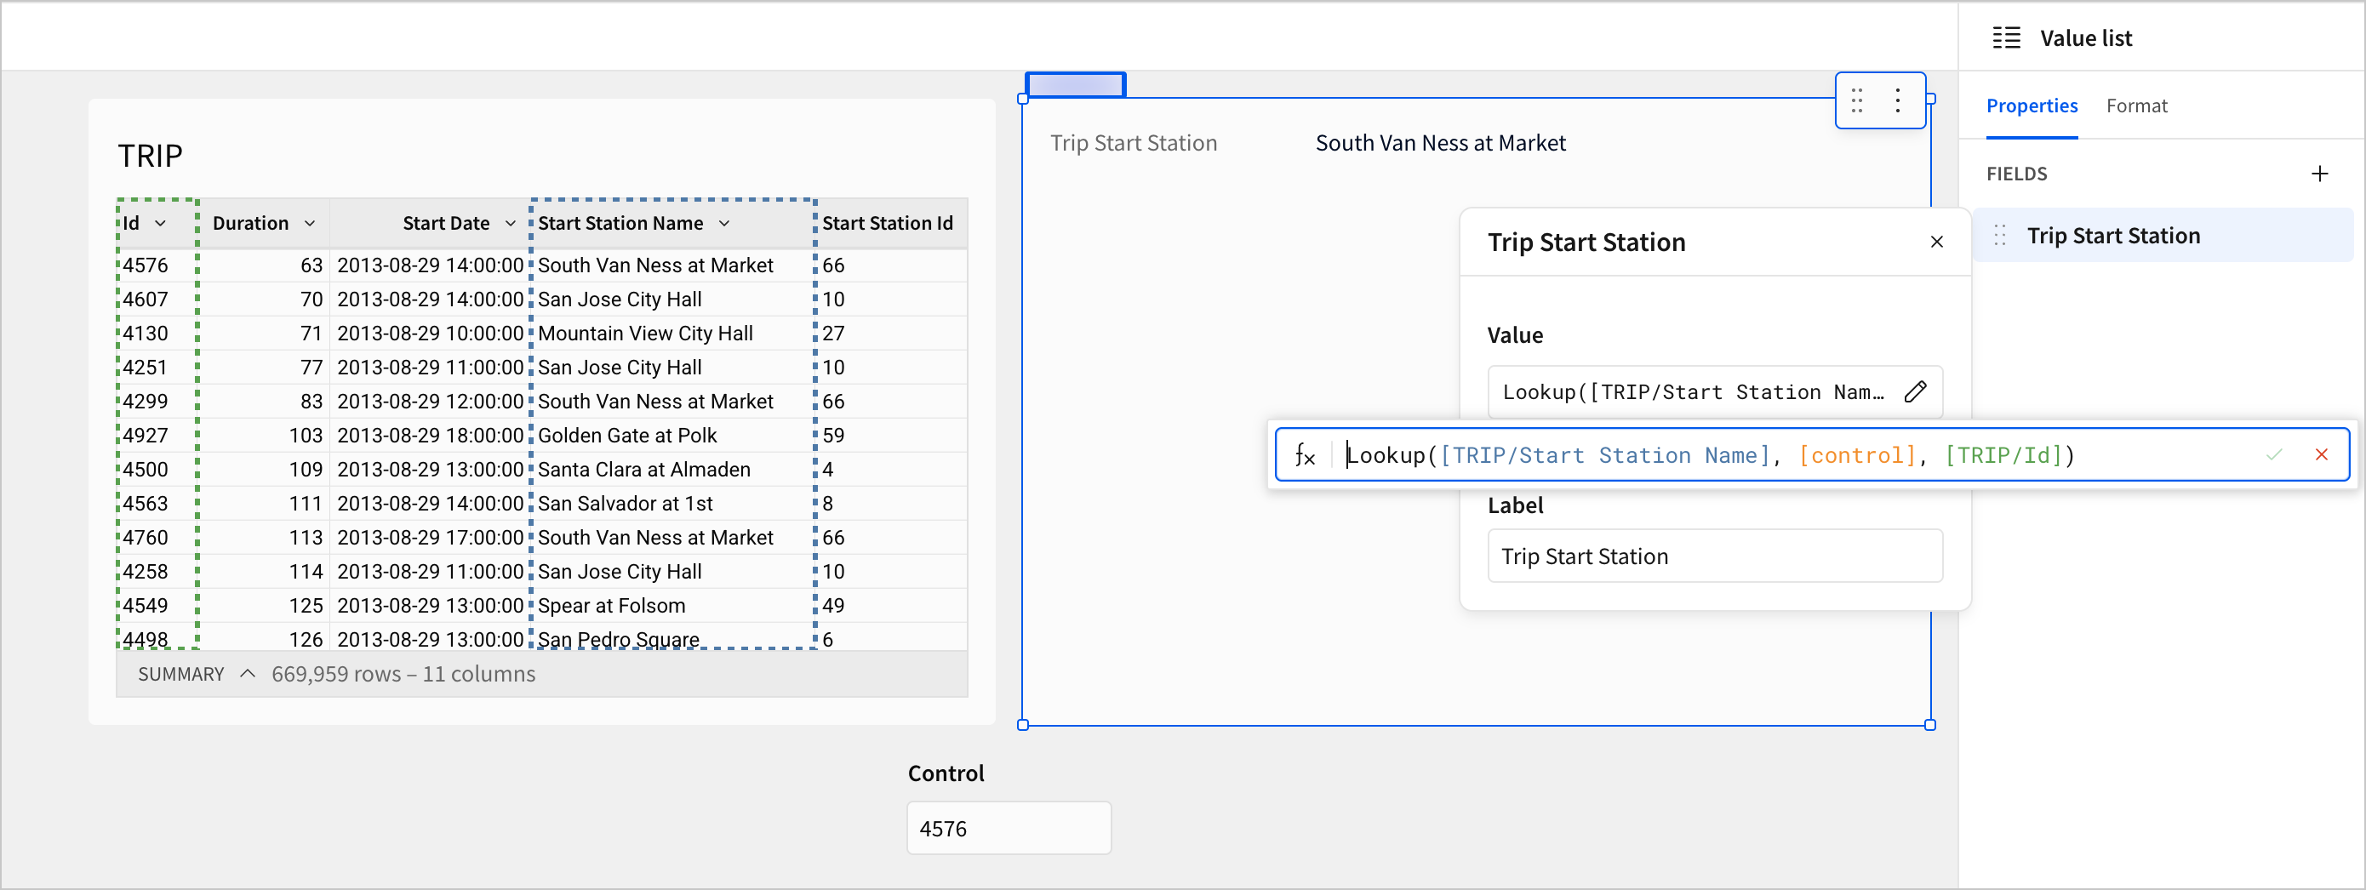Open the three-dot menu on the selected widget
This screenshot has height=890, width=2366.
click(1897, 101)
